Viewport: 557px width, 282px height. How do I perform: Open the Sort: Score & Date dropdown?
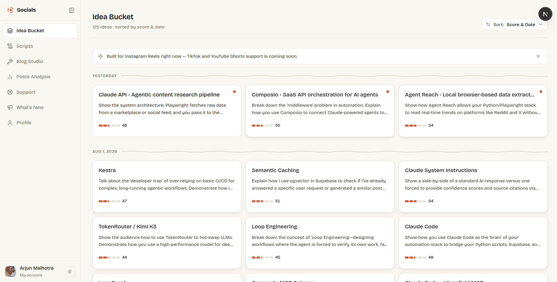[514, 25]
